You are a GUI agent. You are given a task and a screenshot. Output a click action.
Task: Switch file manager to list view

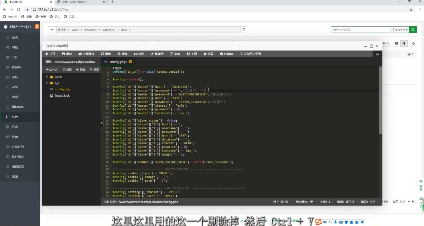coord(404,43)
